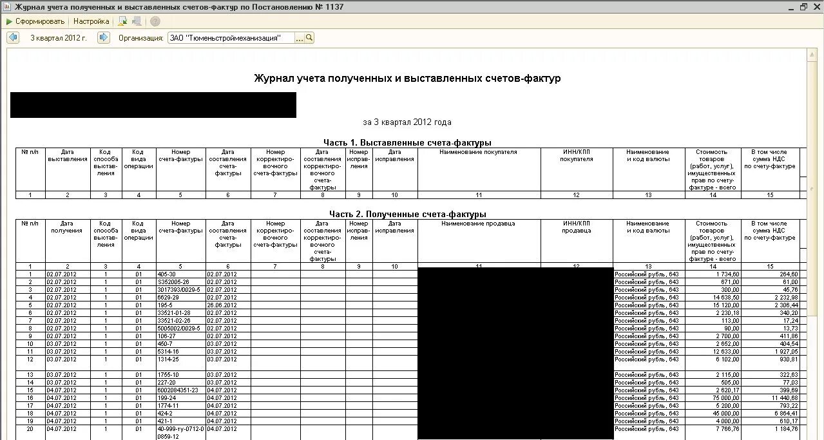The height and width of the screenshot is (440, 824).
Task: Select invoice number cell 1314-25
Action: pyautogui.click(x=181, y=363)
